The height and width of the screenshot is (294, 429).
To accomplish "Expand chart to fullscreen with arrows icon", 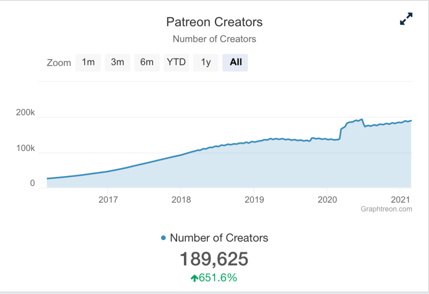I will click(406, 19).
